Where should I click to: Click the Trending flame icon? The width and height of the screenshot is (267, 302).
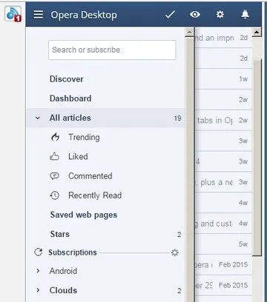click(55, 137)
